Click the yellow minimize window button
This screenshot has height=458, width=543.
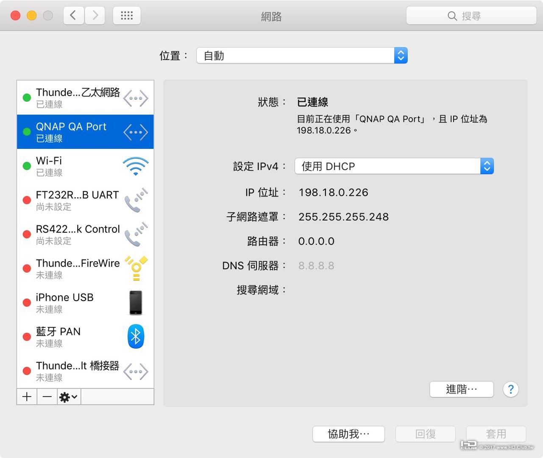(32, 16)
